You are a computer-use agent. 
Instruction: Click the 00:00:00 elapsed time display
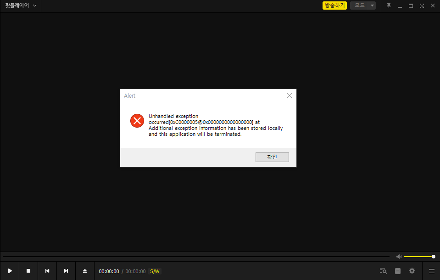[109, 271]
